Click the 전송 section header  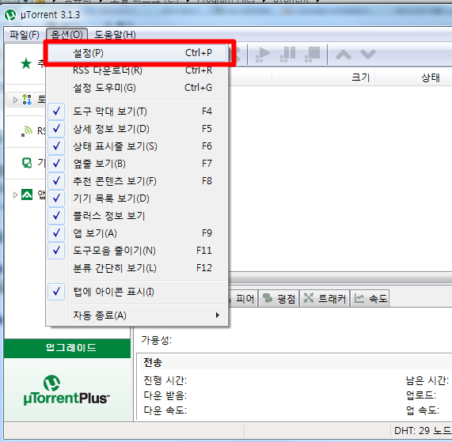tap(153, 362)
